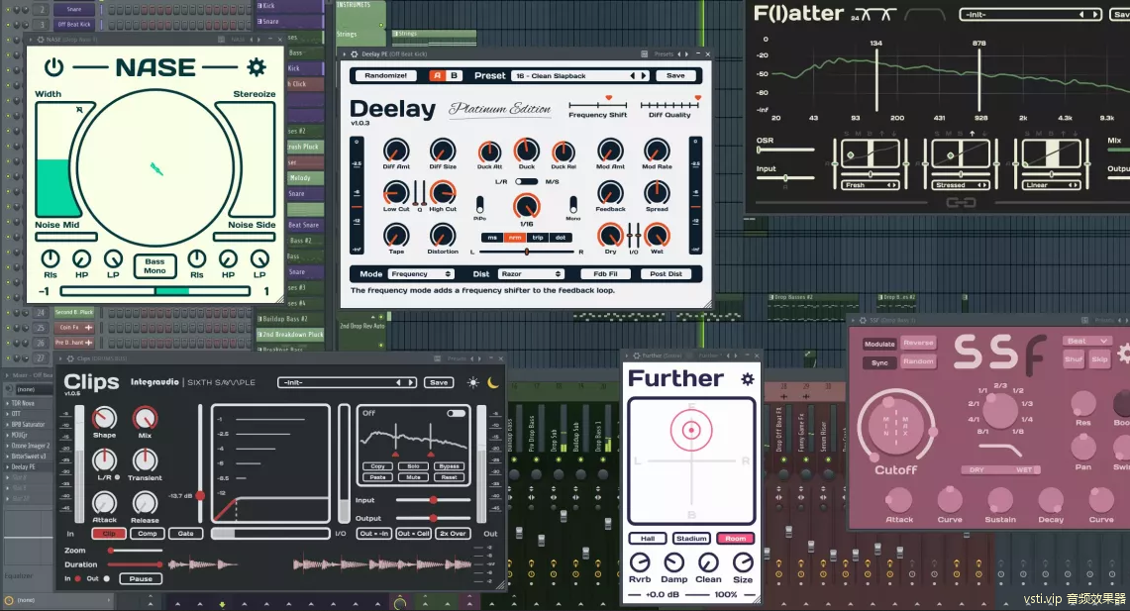Select Clips Comp mode tab
This screenshot has height=611, width=1130.
pos(147,534)
